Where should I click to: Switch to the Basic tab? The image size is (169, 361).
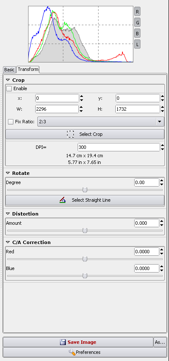(10, 70)
